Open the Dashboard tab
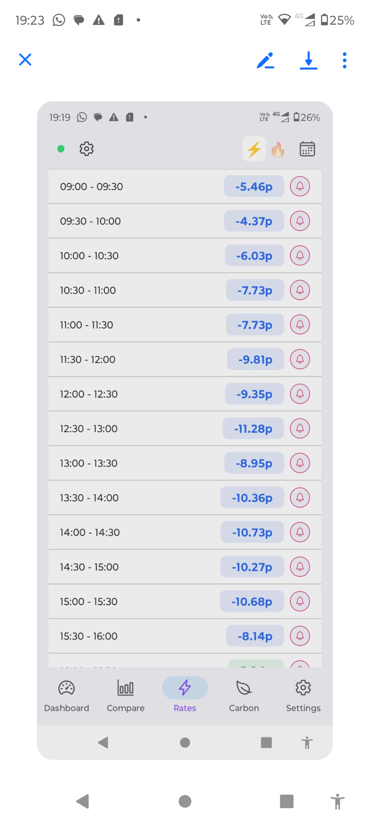Viewport: 370px width, 823px height. pyautogui.click(x=66, y=694)
